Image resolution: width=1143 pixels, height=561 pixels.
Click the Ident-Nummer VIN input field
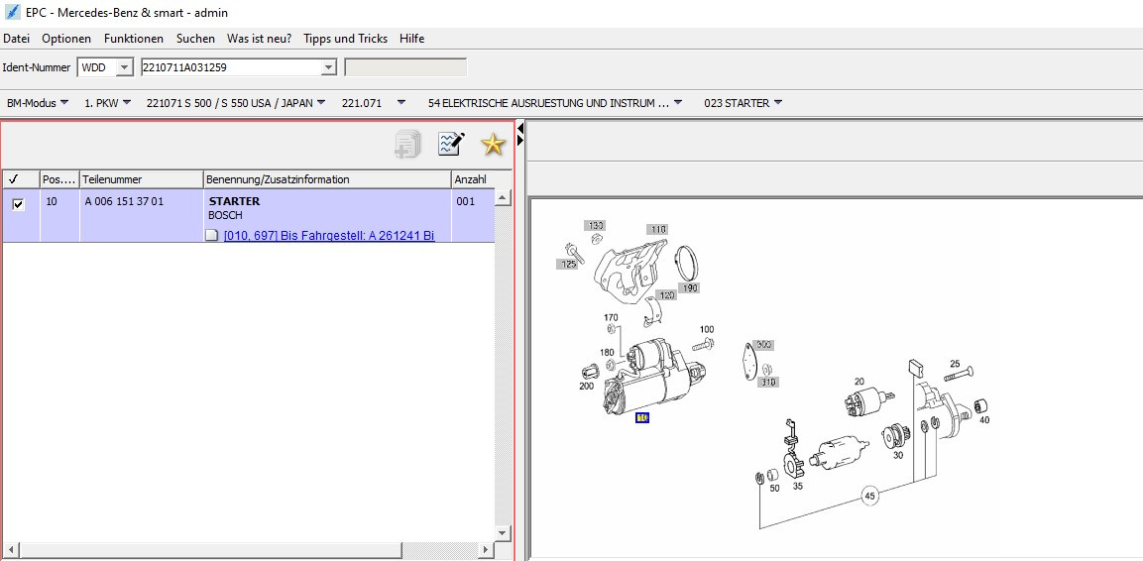coord(230,67)
